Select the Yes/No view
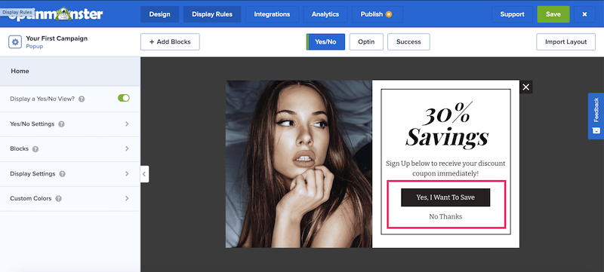604x272 pixels. point(325,42)
